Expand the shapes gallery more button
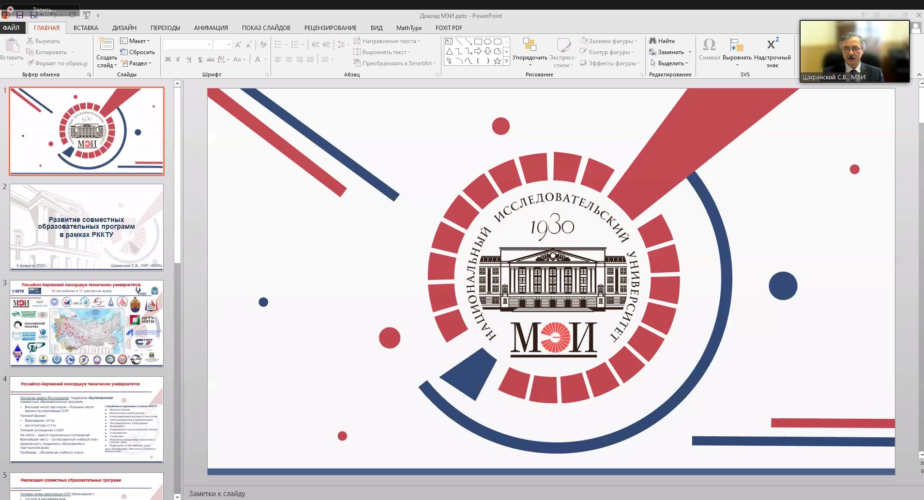The height and width of the screenshot is (500, 924). coord(507,61)
